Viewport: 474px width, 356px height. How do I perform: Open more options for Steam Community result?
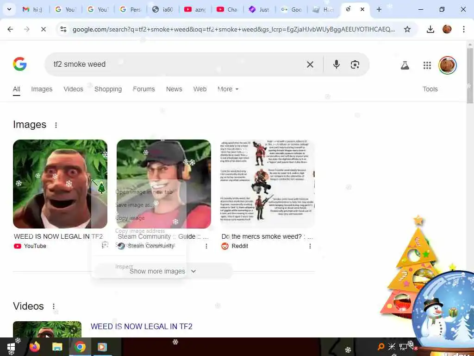(x=206, y=246)
